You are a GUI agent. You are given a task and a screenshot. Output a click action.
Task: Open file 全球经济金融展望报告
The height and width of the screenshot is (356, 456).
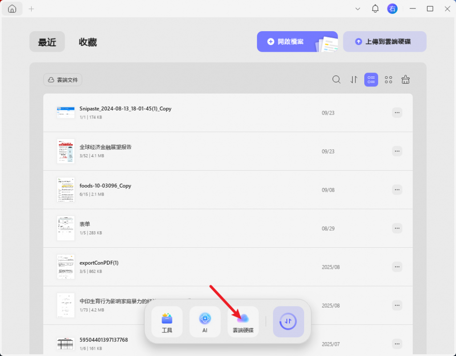[x=106, y=147]
